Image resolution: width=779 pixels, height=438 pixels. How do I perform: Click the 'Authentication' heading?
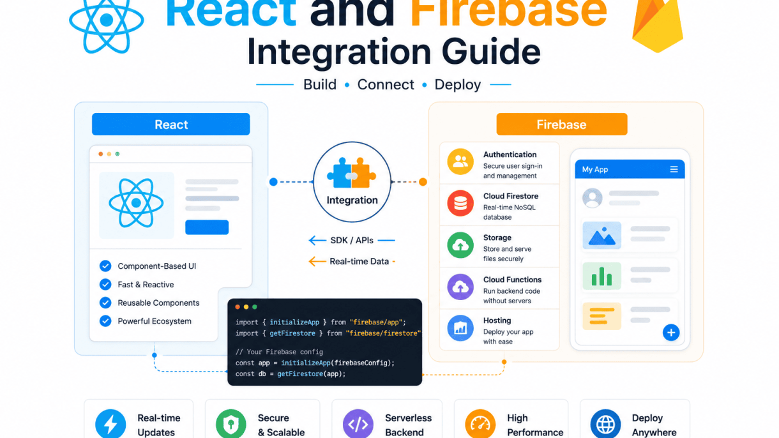tap(510, 155)
